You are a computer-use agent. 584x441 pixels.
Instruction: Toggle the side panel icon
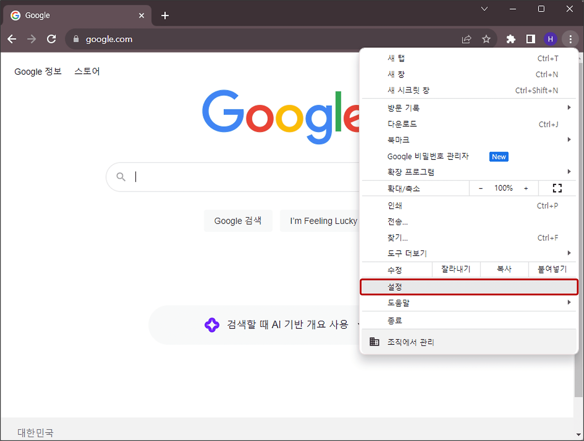coord(531,39)
